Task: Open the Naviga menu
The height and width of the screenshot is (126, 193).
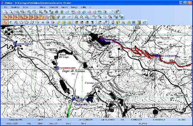Action: [74, 7]
